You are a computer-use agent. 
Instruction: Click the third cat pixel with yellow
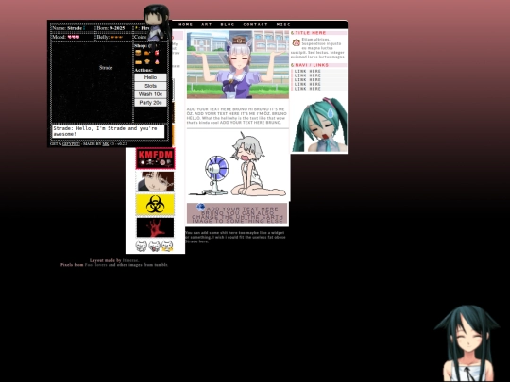[x=167, y=245]
